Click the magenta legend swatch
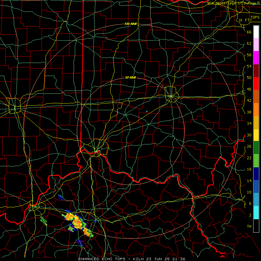The image size is (261, 261). [x=256, y=58]
